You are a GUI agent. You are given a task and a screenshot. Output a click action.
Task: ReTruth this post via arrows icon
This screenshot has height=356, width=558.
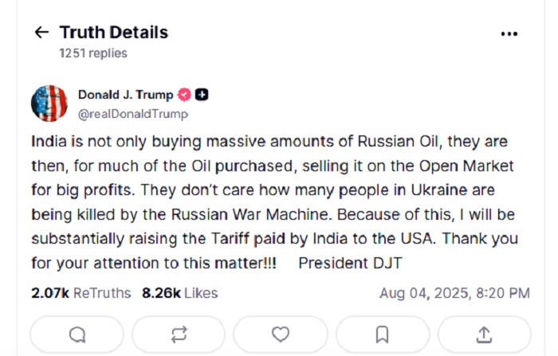pos(179,334)
